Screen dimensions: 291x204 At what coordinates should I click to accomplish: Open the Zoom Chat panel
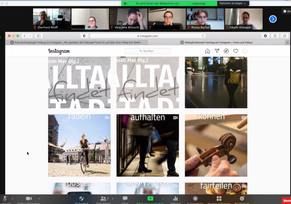125,199
